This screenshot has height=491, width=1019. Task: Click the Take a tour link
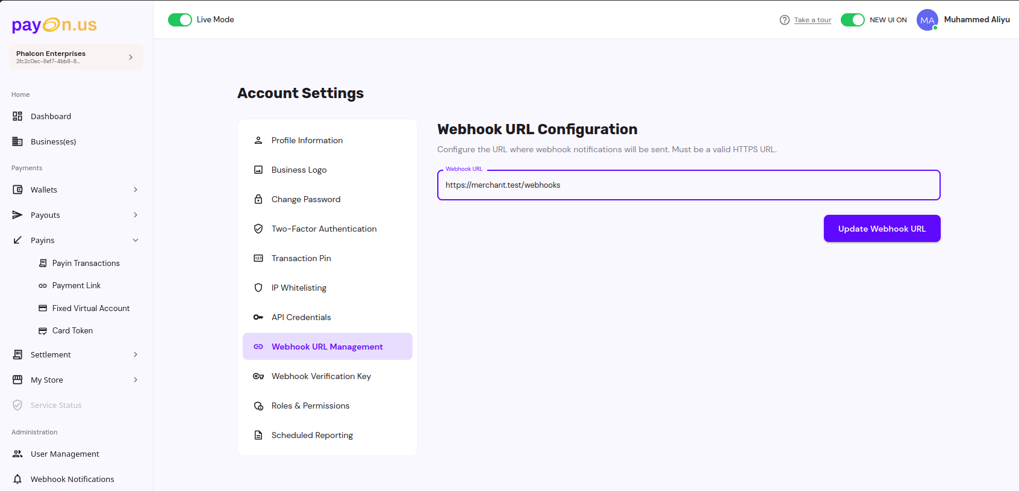pos(812,20)
